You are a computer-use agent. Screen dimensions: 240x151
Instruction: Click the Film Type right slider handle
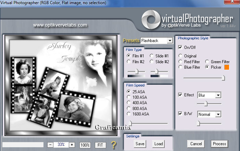[156, 71]
